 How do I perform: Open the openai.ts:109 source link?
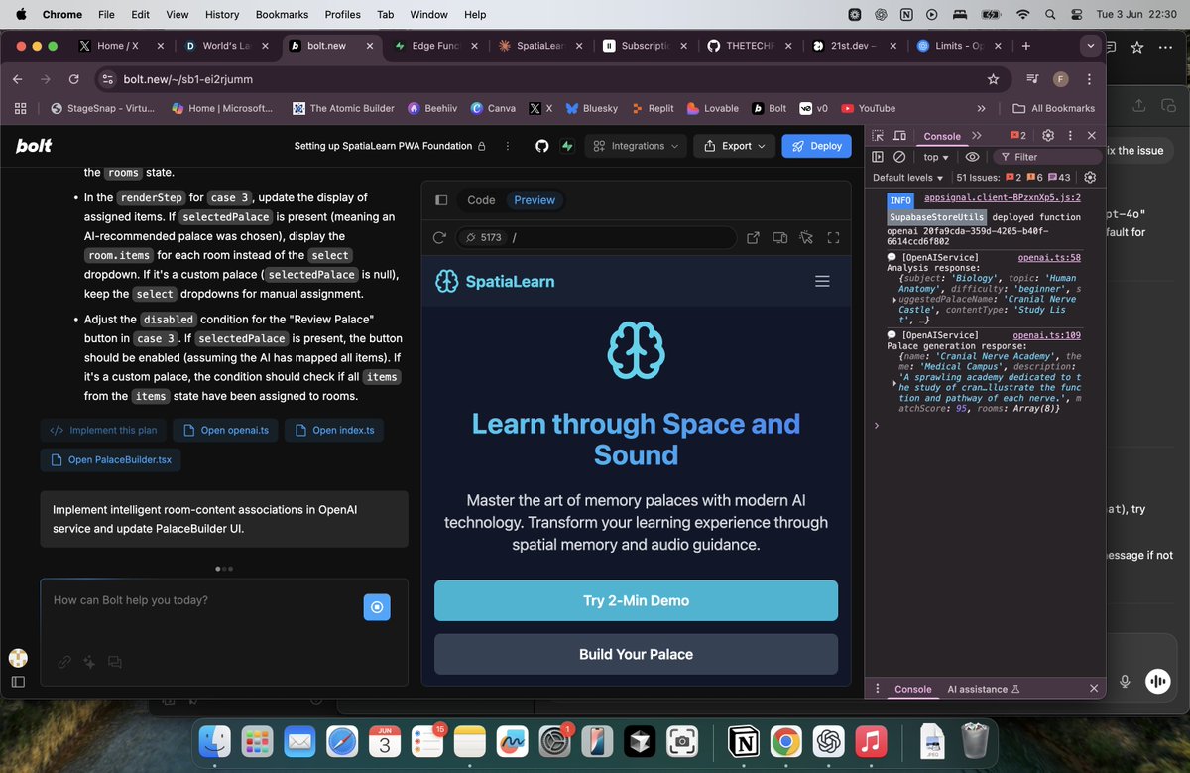[1047, 335]
